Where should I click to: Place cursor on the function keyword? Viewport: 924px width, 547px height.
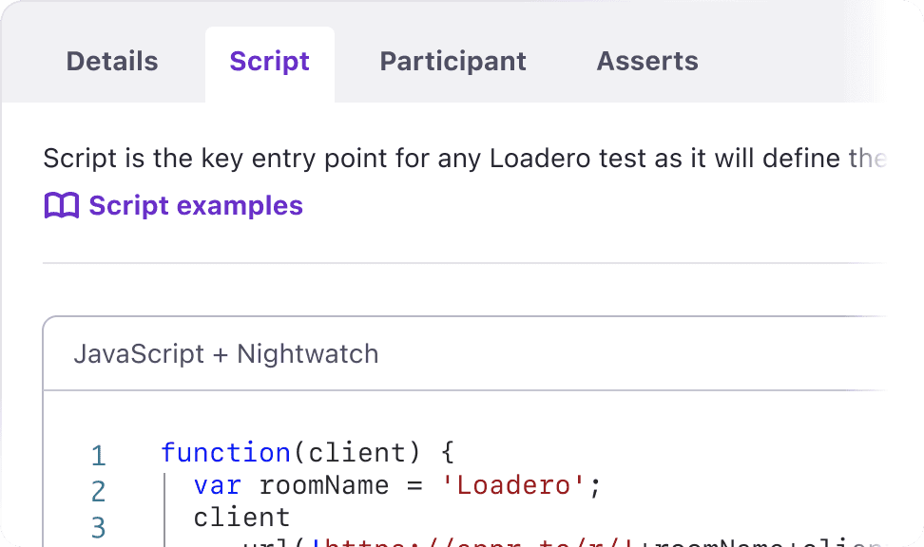[x=225, y=453]
